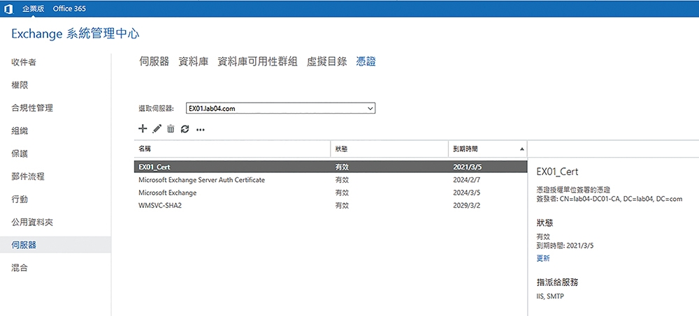This screenshot has height=316, width=699.
Task: Click expiration date 2024/2/7 cell
Action: (466, 180)
